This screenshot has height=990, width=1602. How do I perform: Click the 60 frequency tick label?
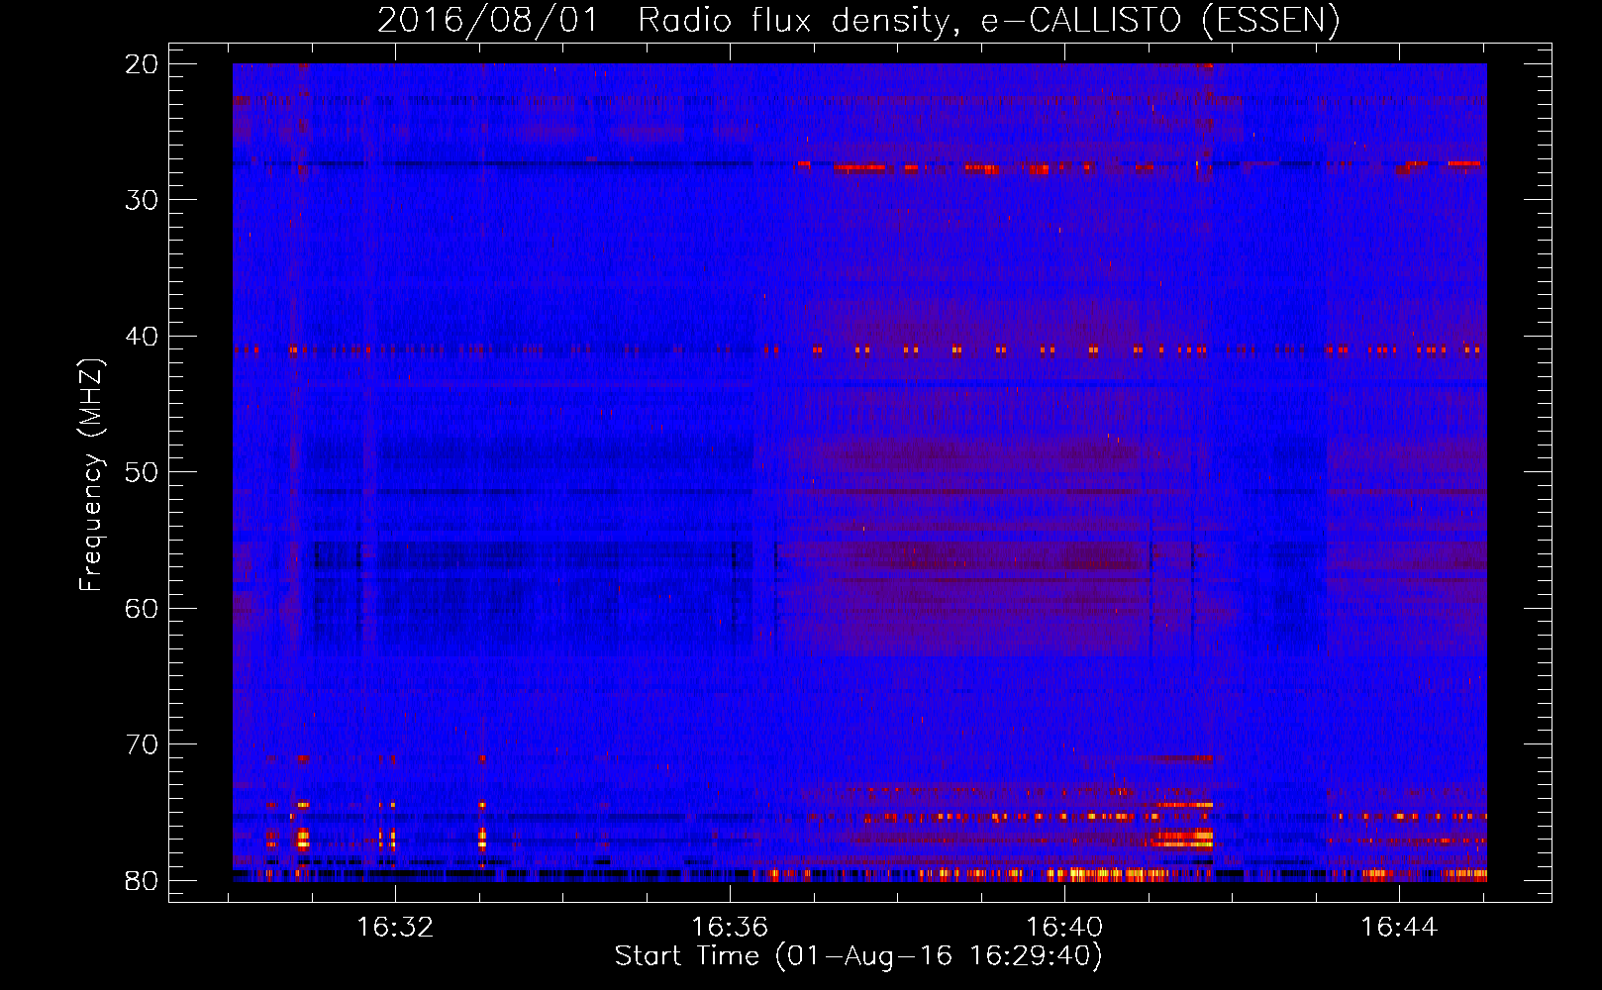(x=142, y=609)
